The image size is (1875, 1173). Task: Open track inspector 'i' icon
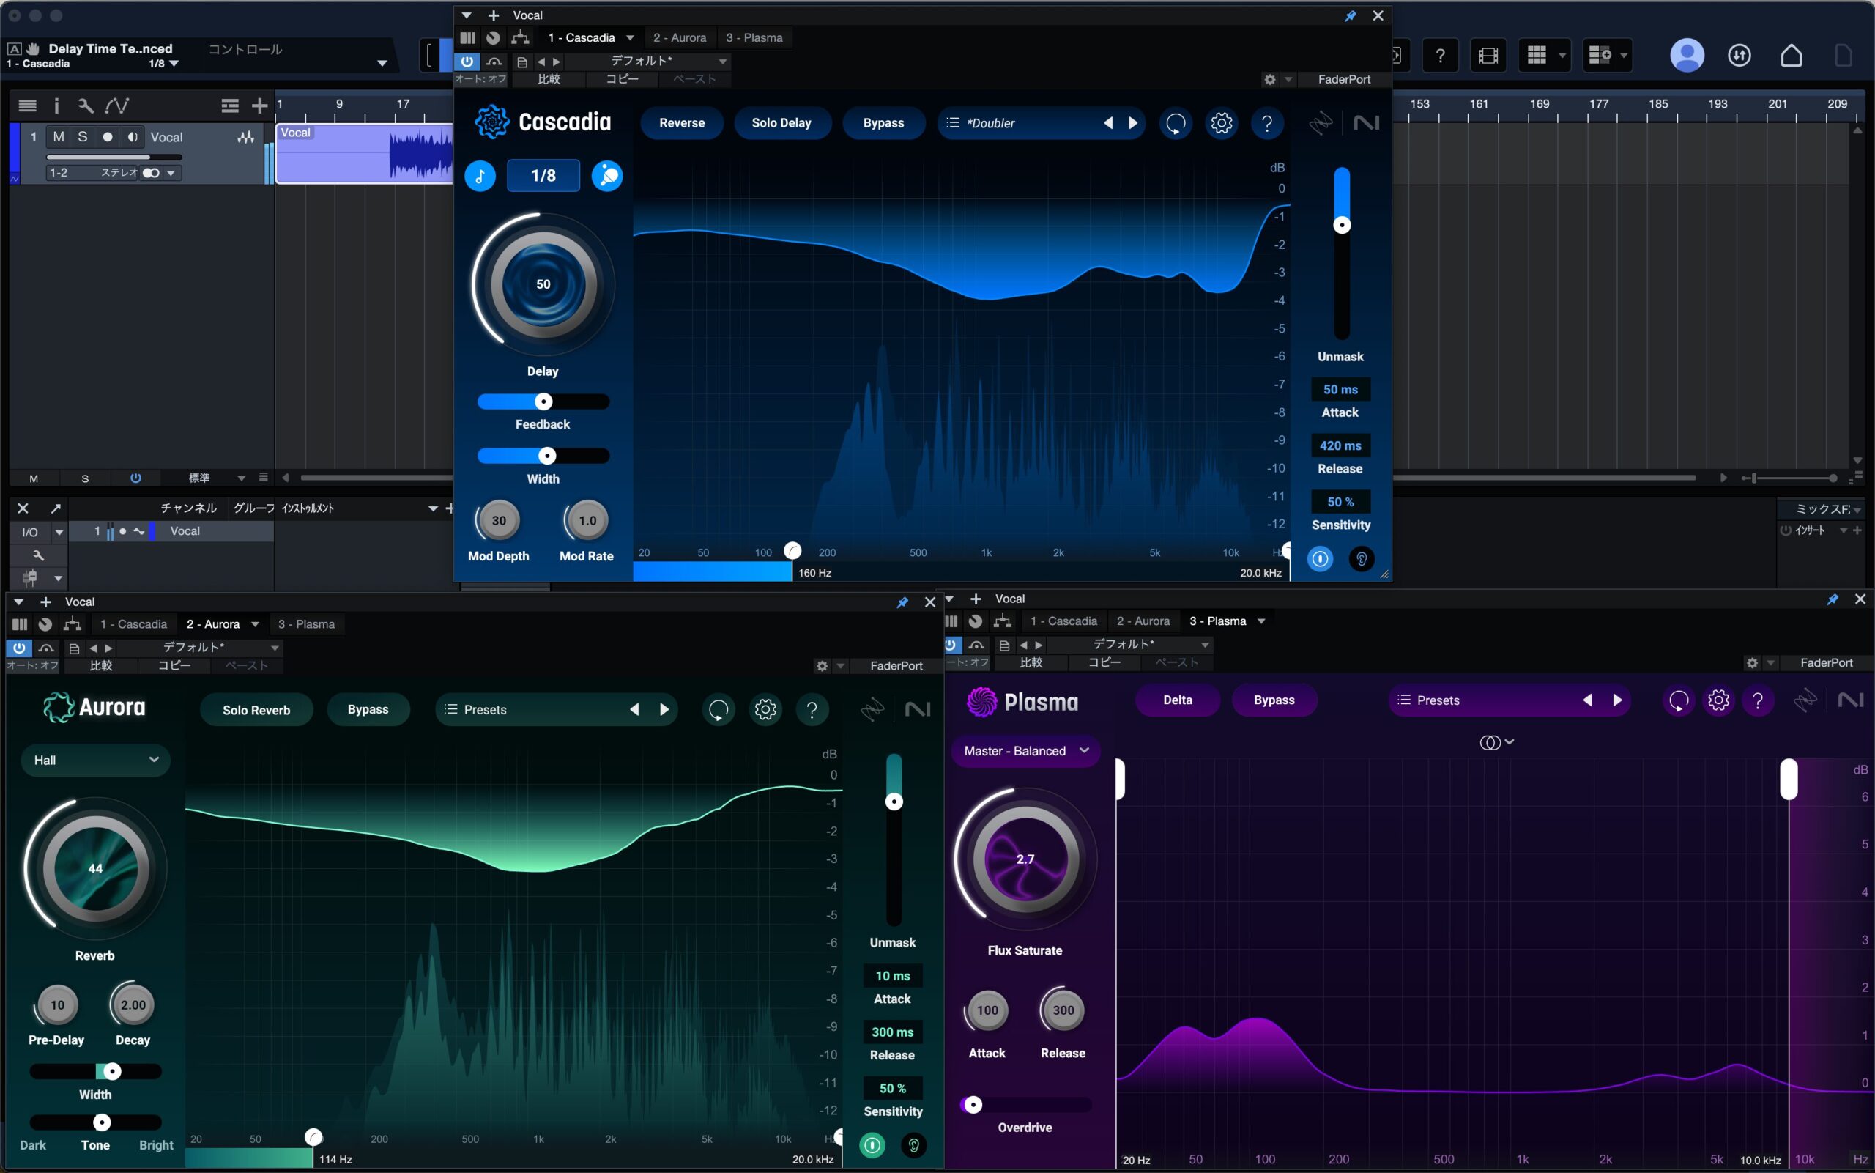(56, 106)
